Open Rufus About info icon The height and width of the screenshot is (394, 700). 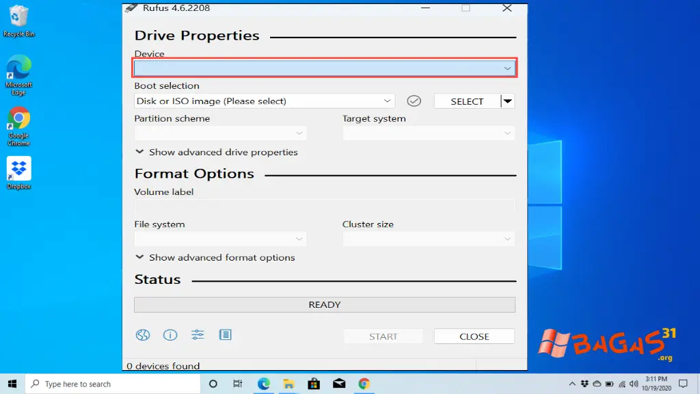tap(170, 335)
